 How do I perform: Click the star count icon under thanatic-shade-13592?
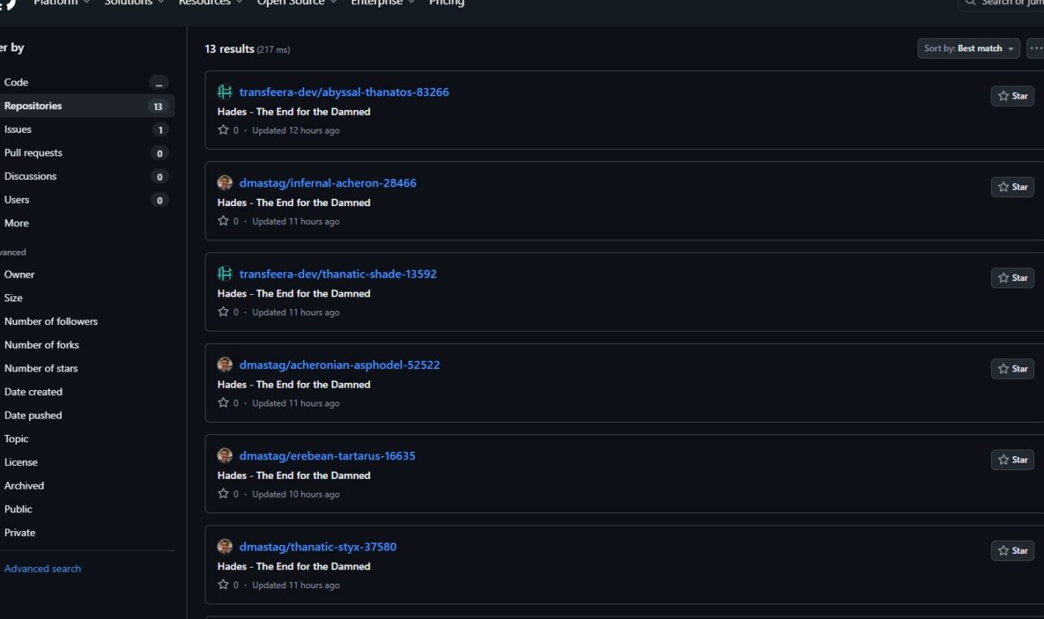(223, 312)
